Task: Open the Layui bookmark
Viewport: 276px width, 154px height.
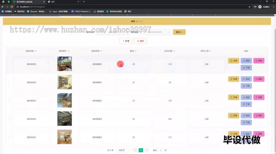Action: click(59, 11)
